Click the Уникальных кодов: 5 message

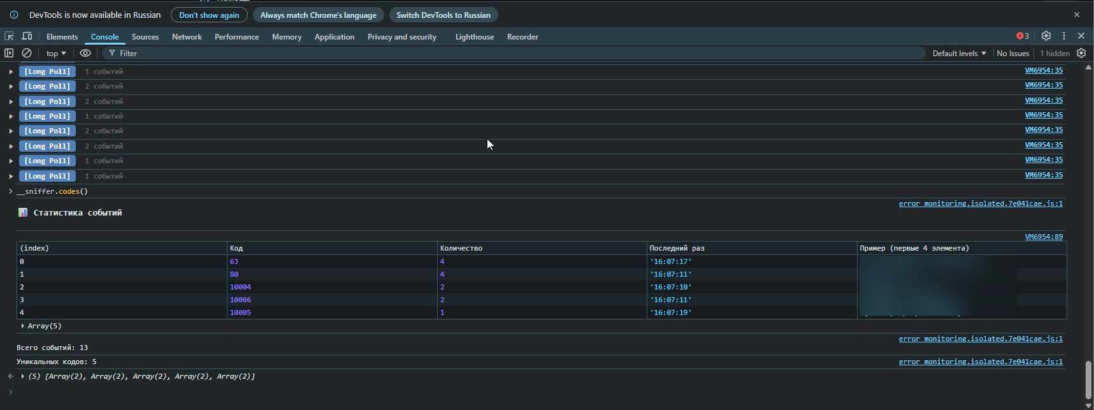(x=57, y=362)
